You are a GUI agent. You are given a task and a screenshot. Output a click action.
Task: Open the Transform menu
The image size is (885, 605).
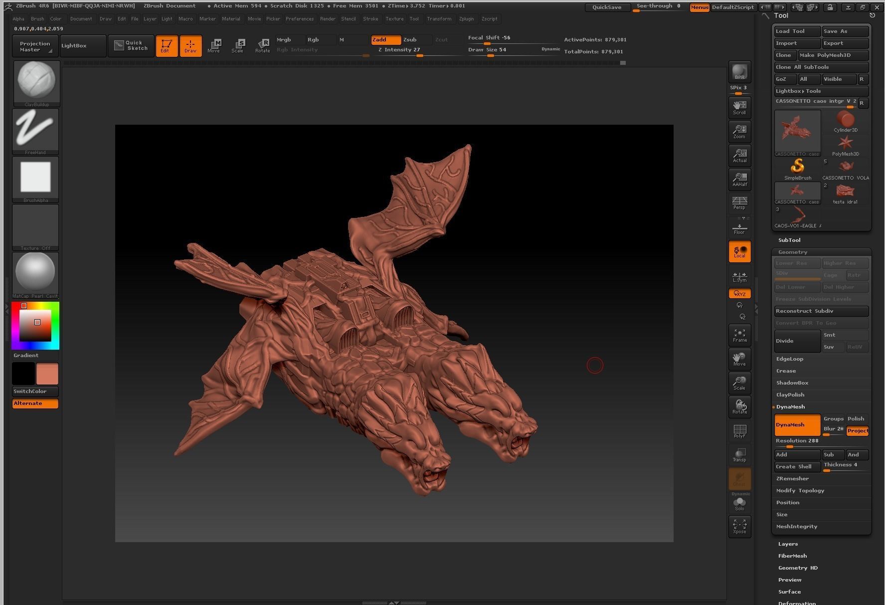pos(439,19)
